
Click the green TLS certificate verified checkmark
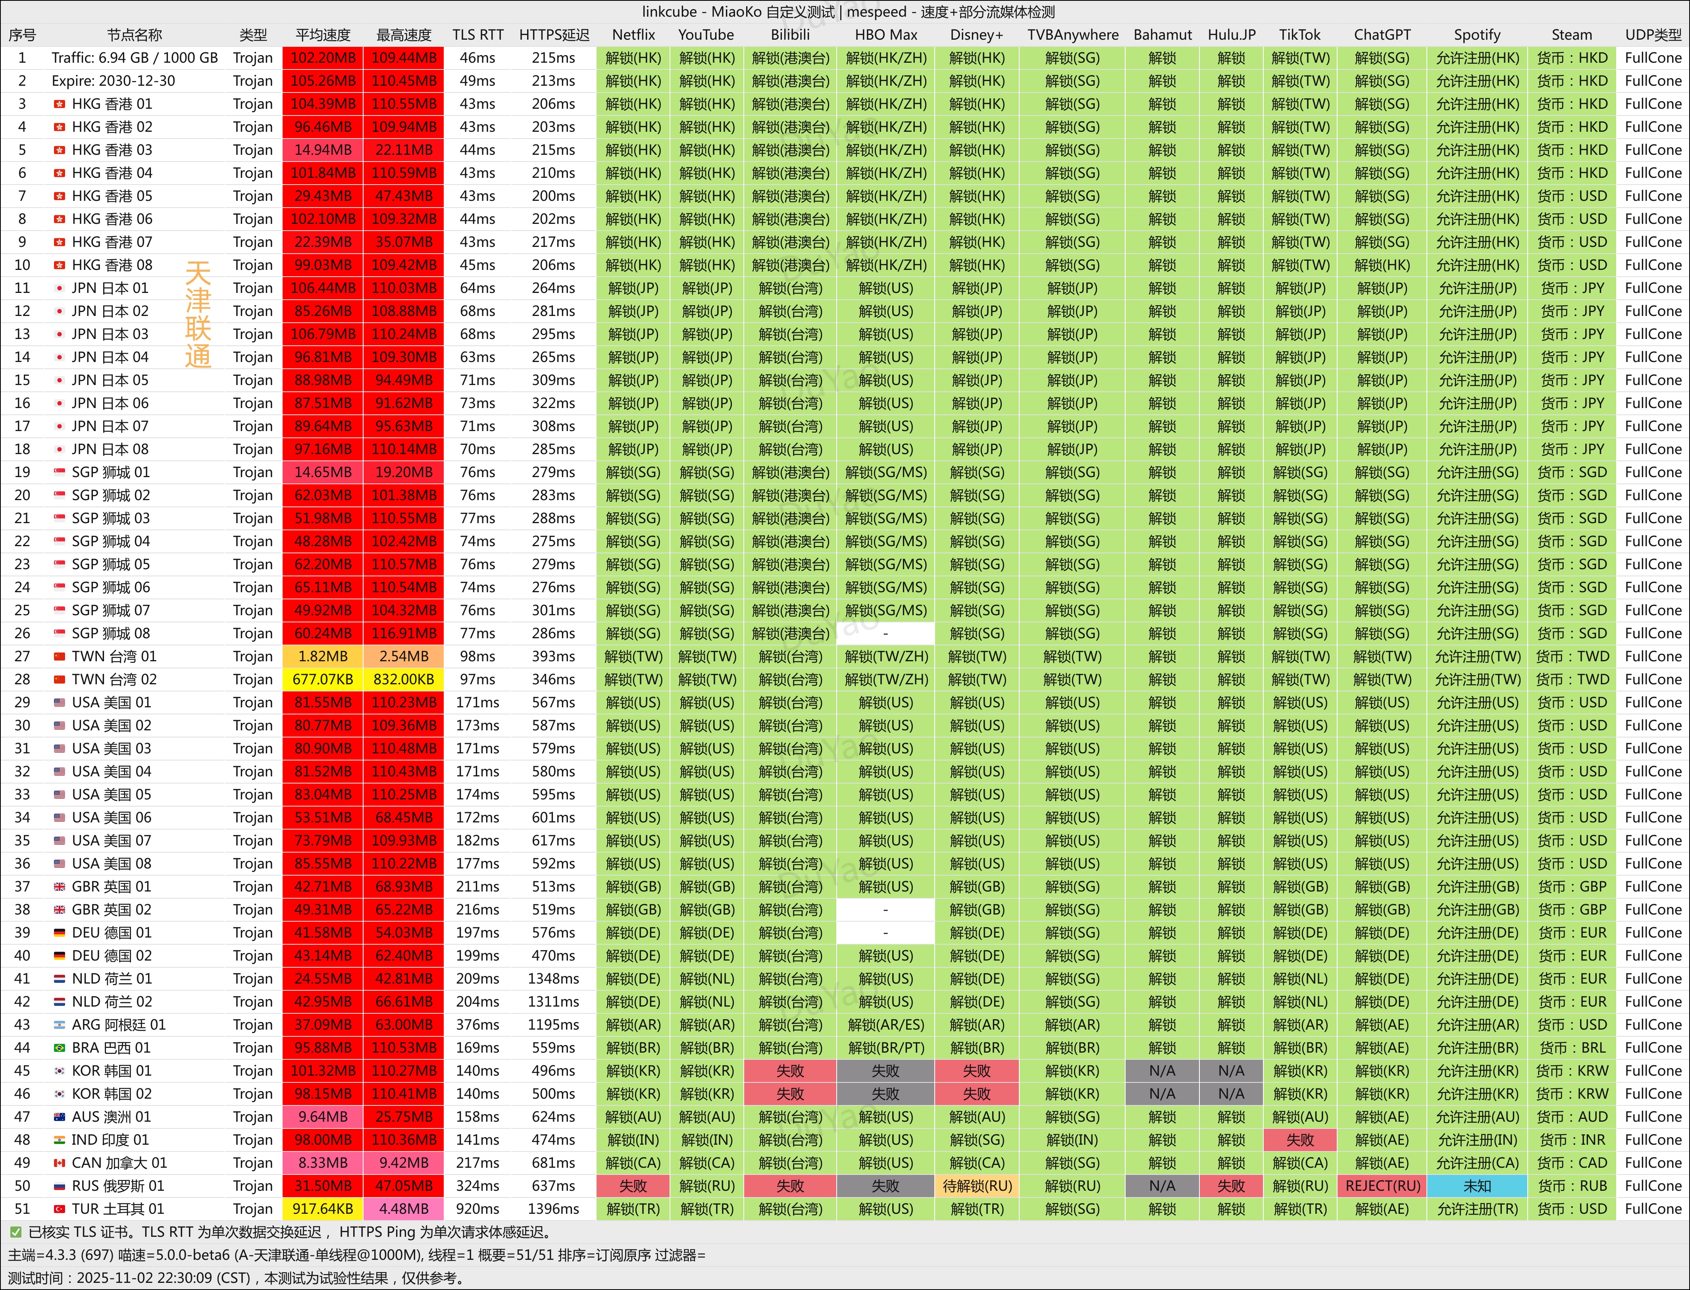pos(15,1232)
